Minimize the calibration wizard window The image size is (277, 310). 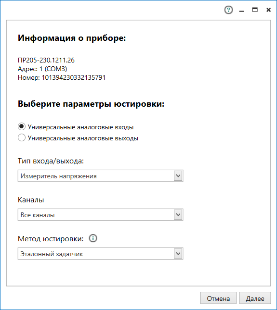point(241,10)
